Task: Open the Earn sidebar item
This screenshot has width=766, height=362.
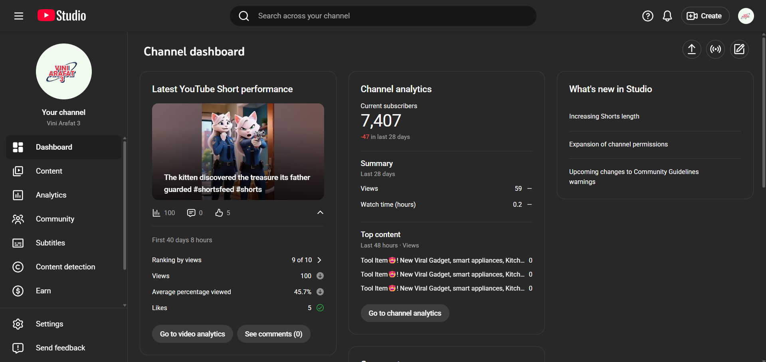Action: coord(43,291)
